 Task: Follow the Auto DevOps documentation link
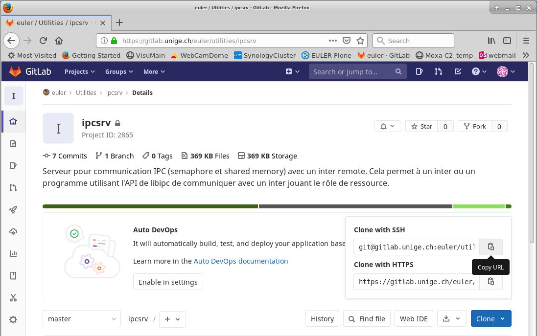click(x=241, y=261)
